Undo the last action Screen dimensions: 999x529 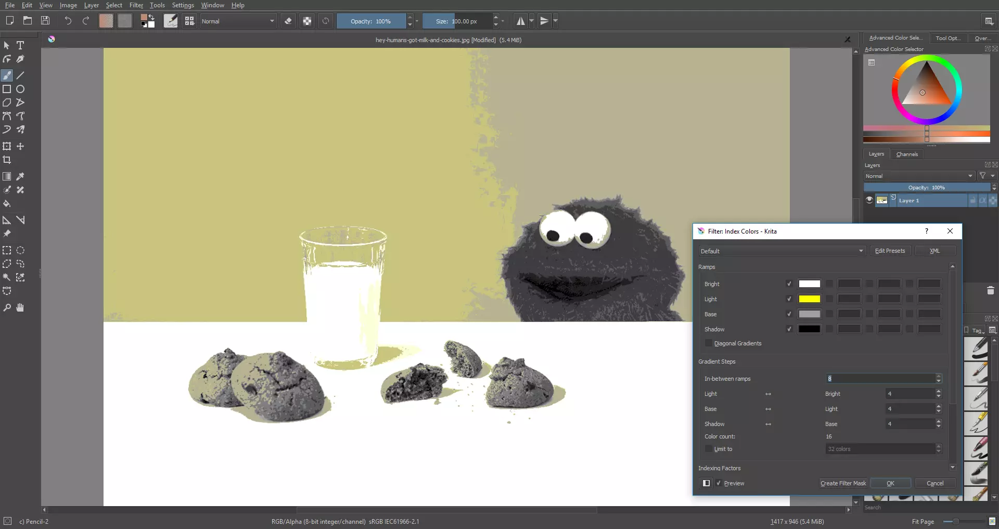(68, 21)
